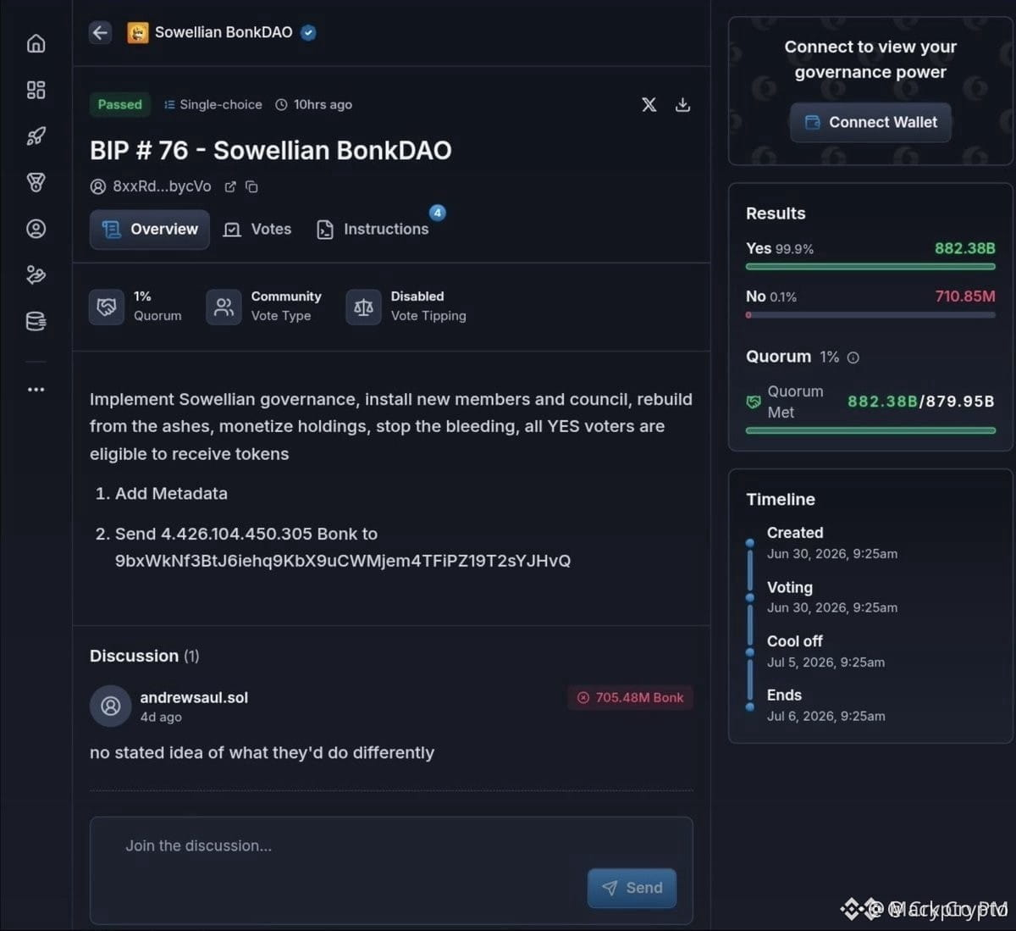Screen dimensions: 1016x931
Task: Click the BIP # 76 proposal title
Action: 271,150
